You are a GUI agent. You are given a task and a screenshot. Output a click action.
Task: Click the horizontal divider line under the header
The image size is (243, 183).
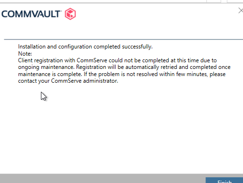[x=124, y=39]
